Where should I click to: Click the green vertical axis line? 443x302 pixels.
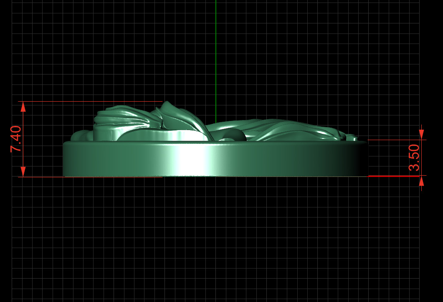[x=216, y=61]
